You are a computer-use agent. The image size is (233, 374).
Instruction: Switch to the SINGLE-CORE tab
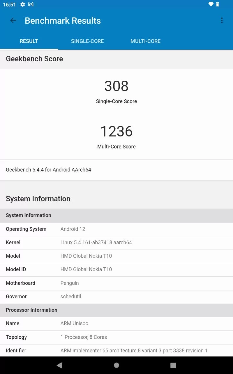pos(87,41)
